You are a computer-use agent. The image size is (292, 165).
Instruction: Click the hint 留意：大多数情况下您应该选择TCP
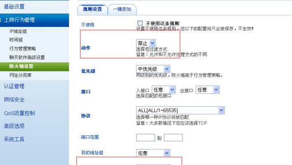[172, 123]
